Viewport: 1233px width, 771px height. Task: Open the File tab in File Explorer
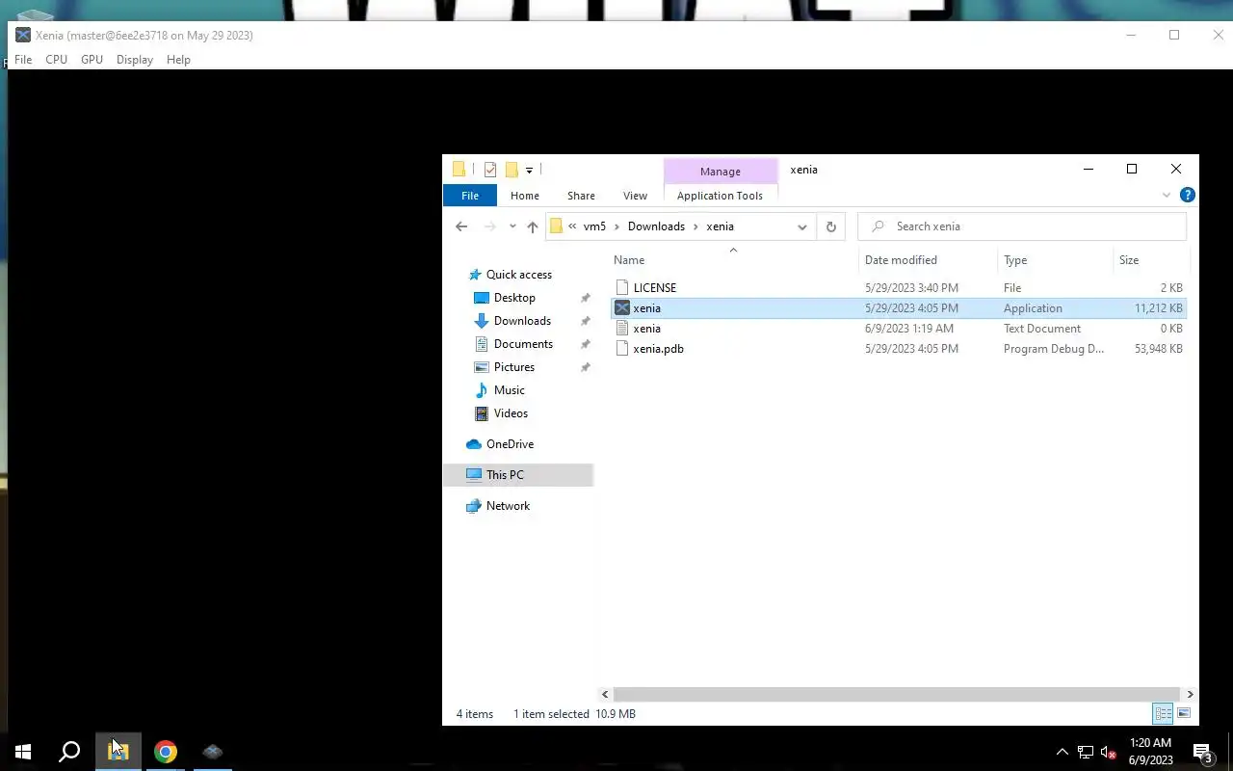(x=470, y=196)
